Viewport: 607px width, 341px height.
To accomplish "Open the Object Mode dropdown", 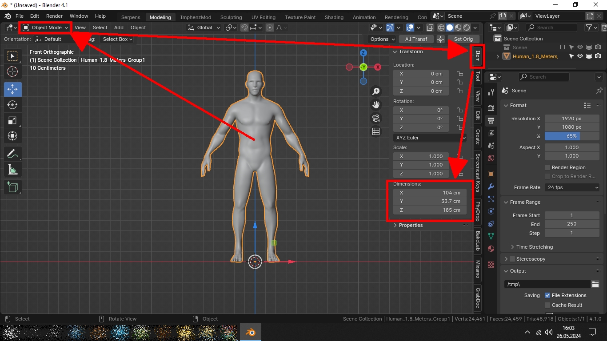I will click(46, 28).
